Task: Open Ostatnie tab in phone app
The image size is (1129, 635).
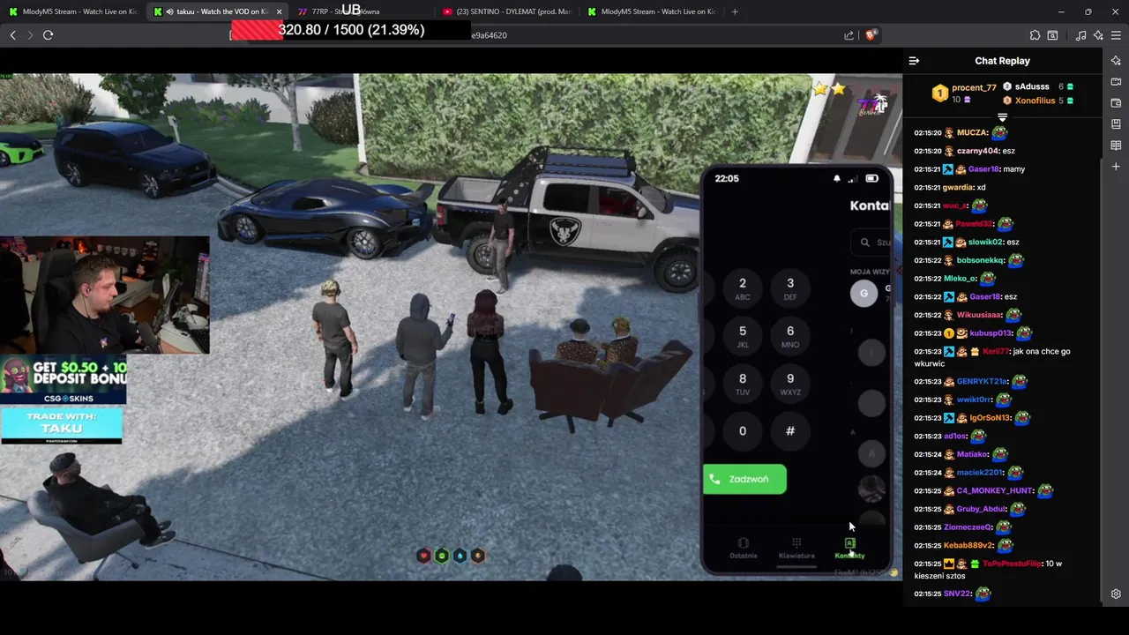Action: (744, 549)
